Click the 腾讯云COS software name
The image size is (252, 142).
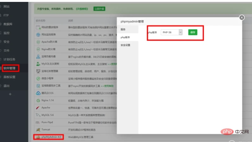coord(47,93)
